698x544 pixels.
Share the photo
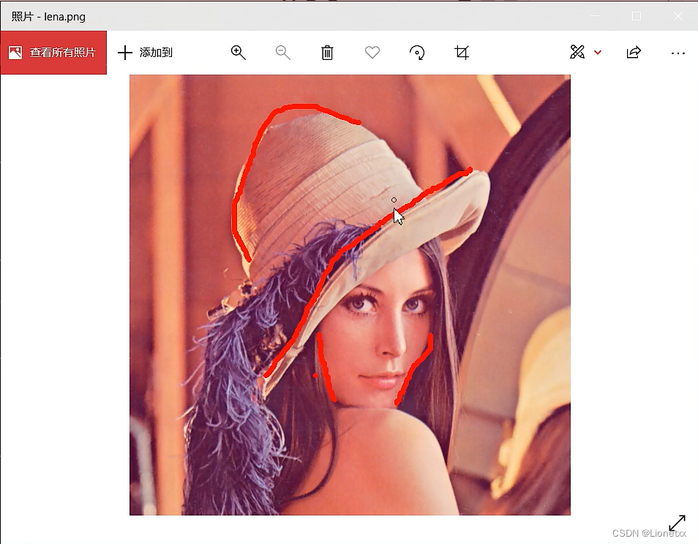coord(634,53)
